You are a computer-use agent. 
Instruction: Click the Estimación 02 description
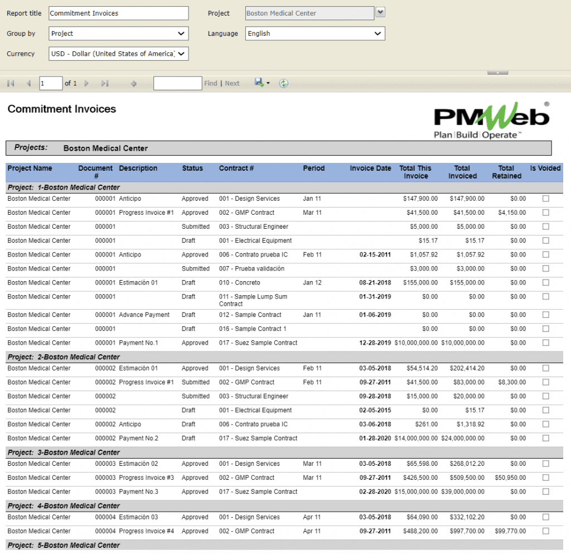(138, 464)
